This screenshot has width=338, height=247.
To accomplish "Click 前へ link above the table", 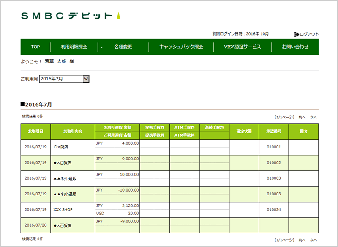I will [x=302, y=117].
